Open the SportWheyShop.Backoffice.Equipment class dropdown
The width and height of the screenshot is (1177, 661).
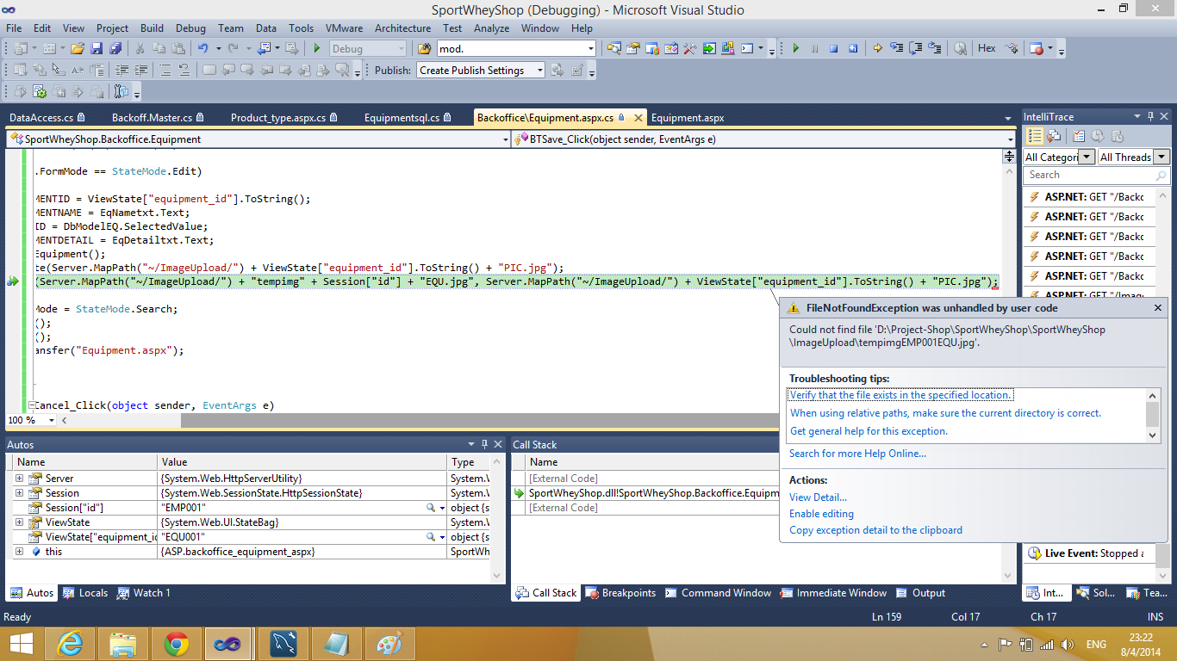point(505,139)
